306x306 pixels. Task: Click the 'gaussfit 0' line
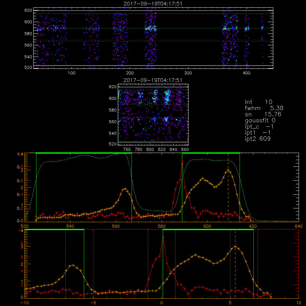pyautogui.click(x=260, y=120)
